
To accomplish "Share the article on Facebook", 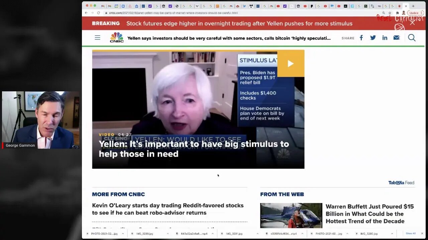I will click(361, 38).
